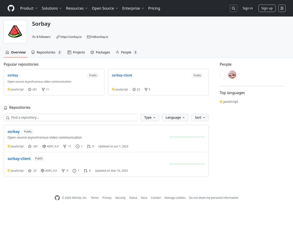Open the search magnifier icon in header
This screenshot has height=235, width=293.
233,8
